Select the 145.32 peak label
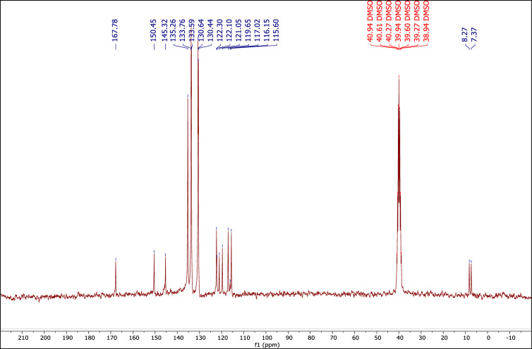The height and width of the screenshot is (349, 532). click(x=165, y=30)
